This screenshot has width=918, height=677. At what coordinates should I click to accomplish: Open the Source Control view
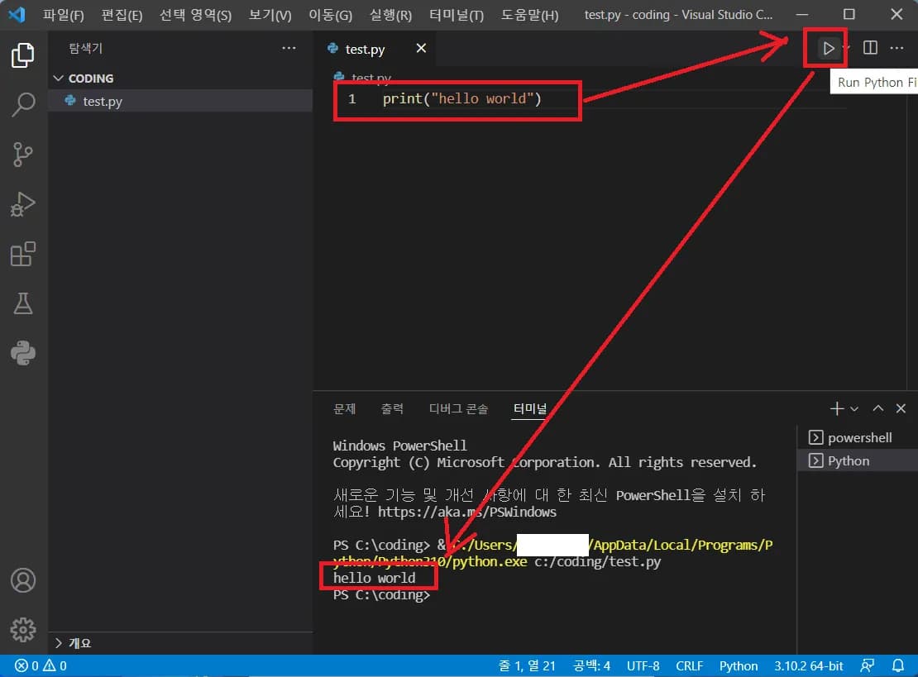pos(22,155)
